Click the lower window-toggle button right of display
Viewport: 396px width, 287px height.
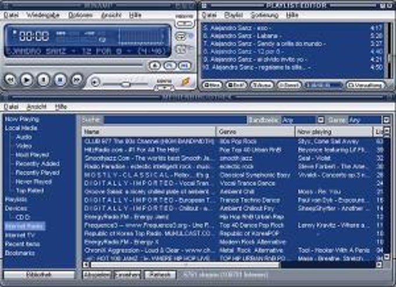coord(181,49)
